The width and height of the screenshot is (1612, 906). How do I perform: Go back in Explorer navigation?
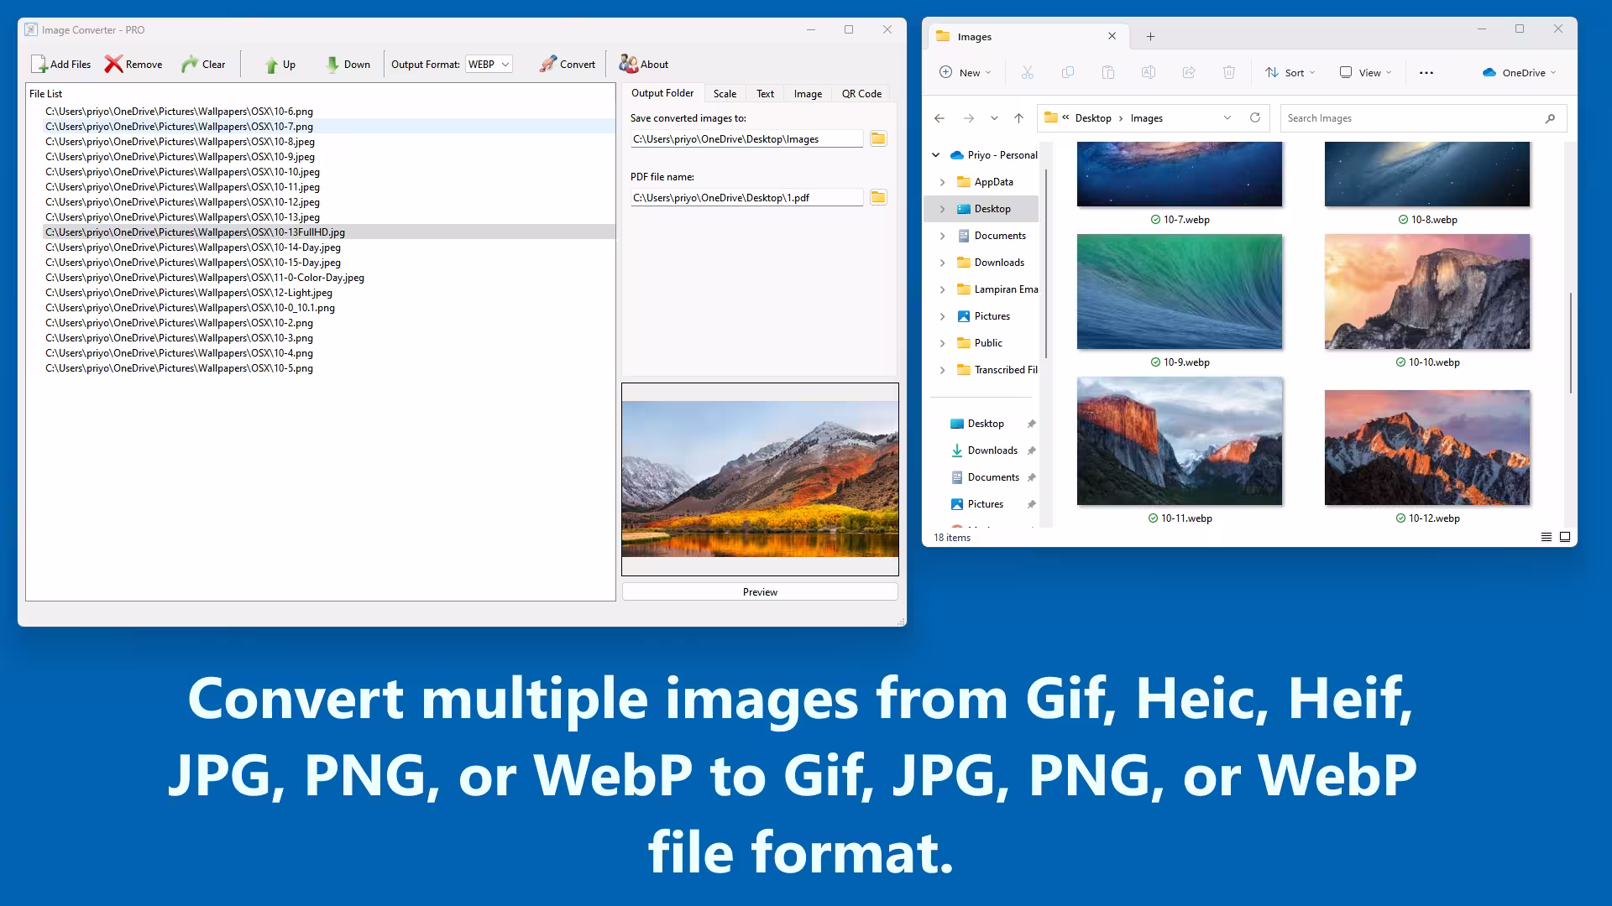[939, 118]
